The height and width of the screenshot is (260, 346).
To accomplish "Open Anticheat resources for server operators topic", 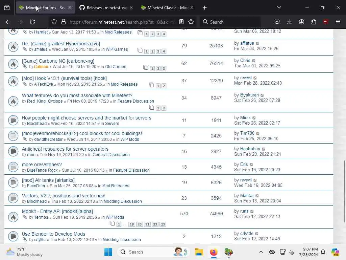I will (65, 149).
